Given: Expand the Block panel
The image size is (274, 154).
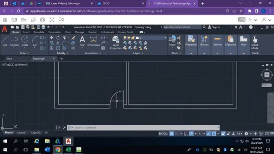Looking at the screenshot, I should point(176,53).
